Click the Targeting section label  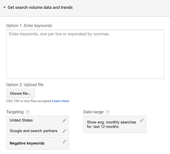15,112
